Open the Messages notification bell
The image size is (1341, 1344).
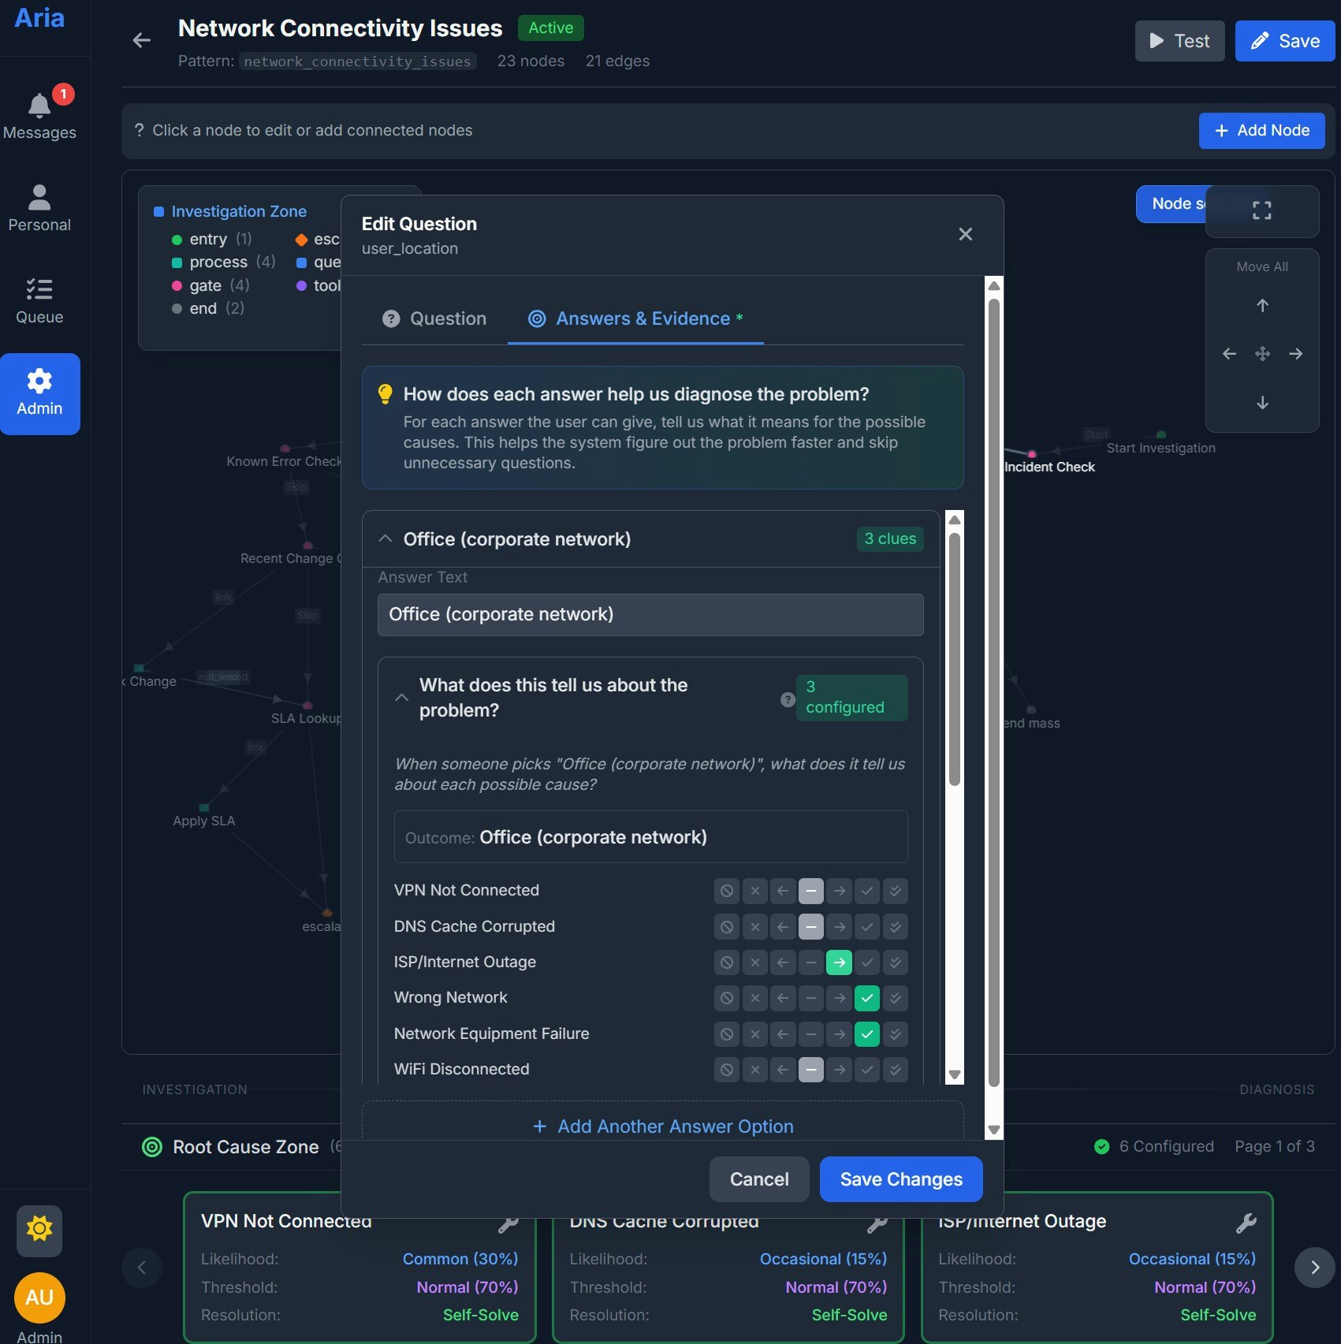pos(39,104)
